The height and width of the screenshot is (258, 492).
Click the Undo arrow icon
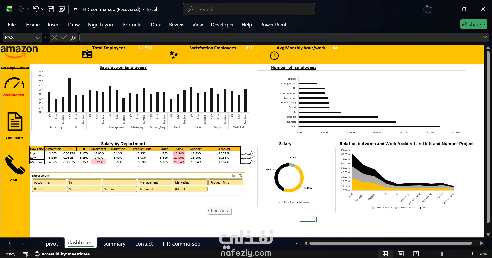click(36, 9)
